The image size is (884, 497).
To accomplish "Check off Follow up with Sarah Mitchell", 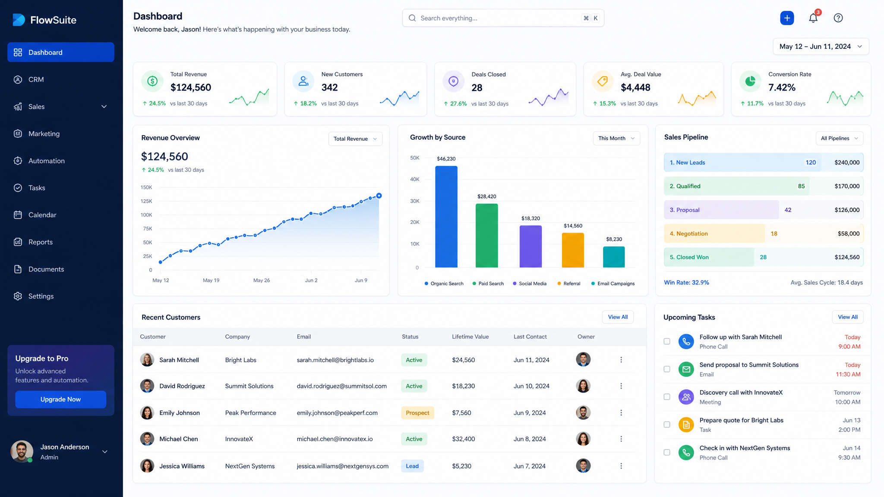I will (x=667, y=341).
